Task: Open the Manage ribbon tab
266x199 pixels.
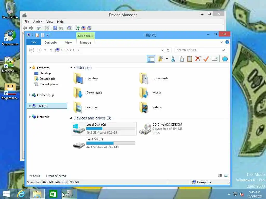Action: click(85, 42)
